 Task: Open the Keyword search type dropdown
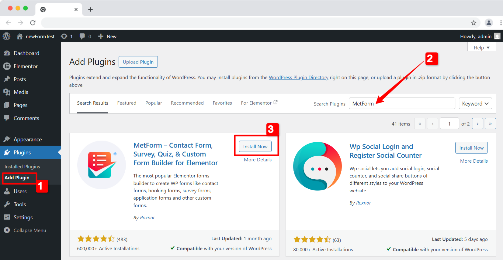[x=475, y=103]
